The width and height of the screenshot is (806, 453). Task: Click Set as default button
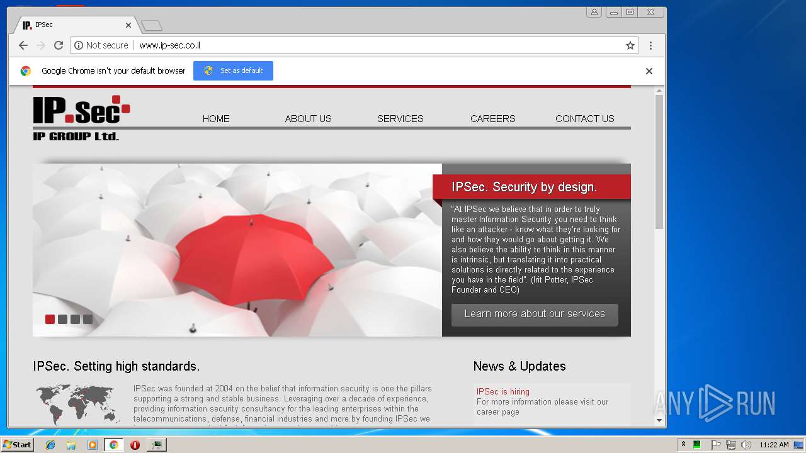pos(233,70)
